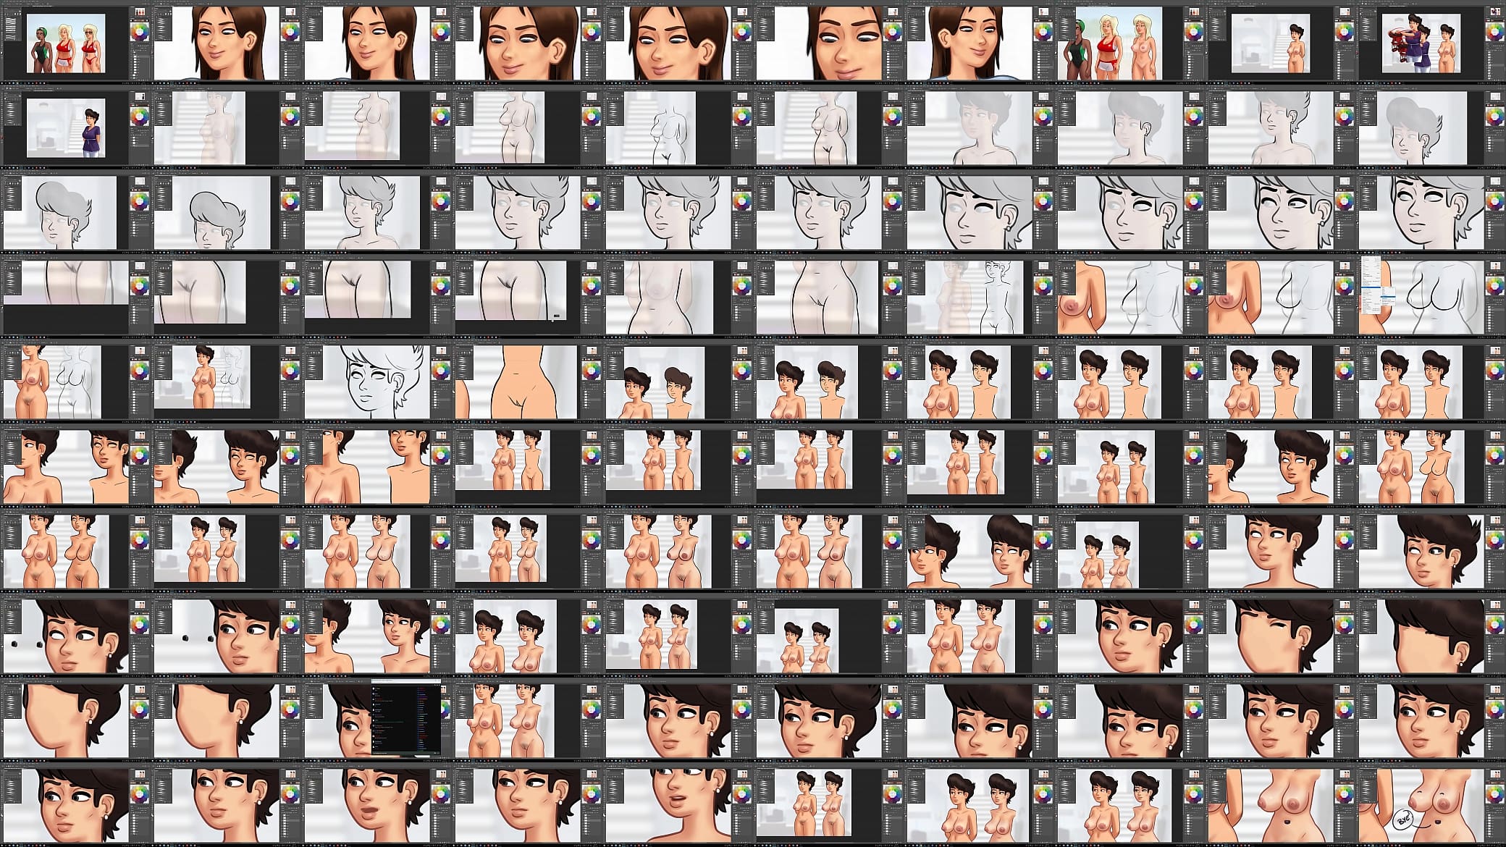Click the dark overlay window in the ninth row
This screenshot has width=1506, height=847.
pos(405,717)
